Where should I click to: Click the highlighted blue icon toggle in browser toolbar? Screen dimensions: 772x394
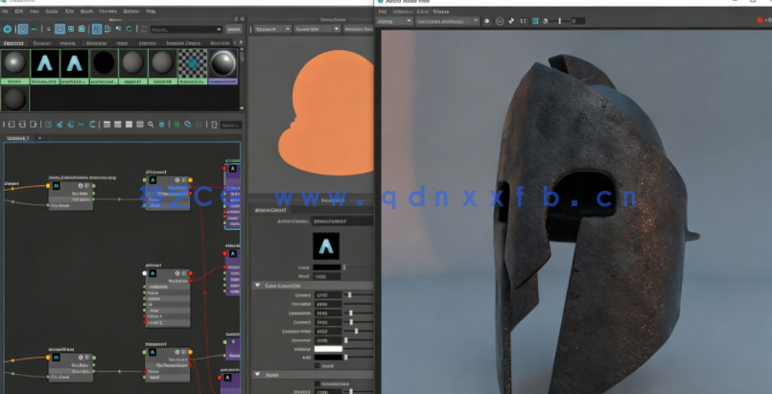point(59,30)
